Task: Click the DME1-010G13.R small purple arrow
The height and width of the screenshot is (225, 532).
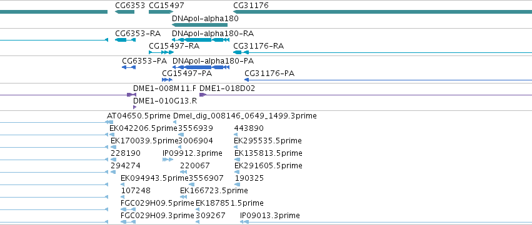Action: pos(134,107)
